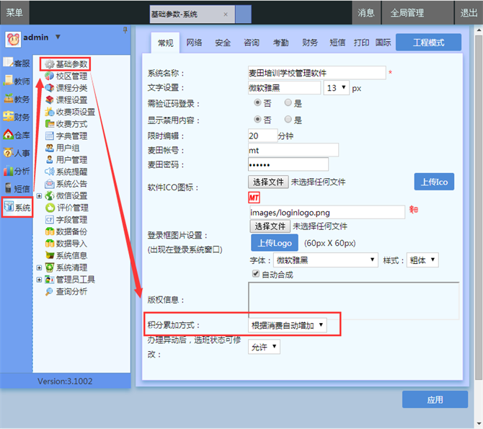Screen dimensions: 483x429
Task: Click into the 系统名称 input field
Action: pos(317,73)
